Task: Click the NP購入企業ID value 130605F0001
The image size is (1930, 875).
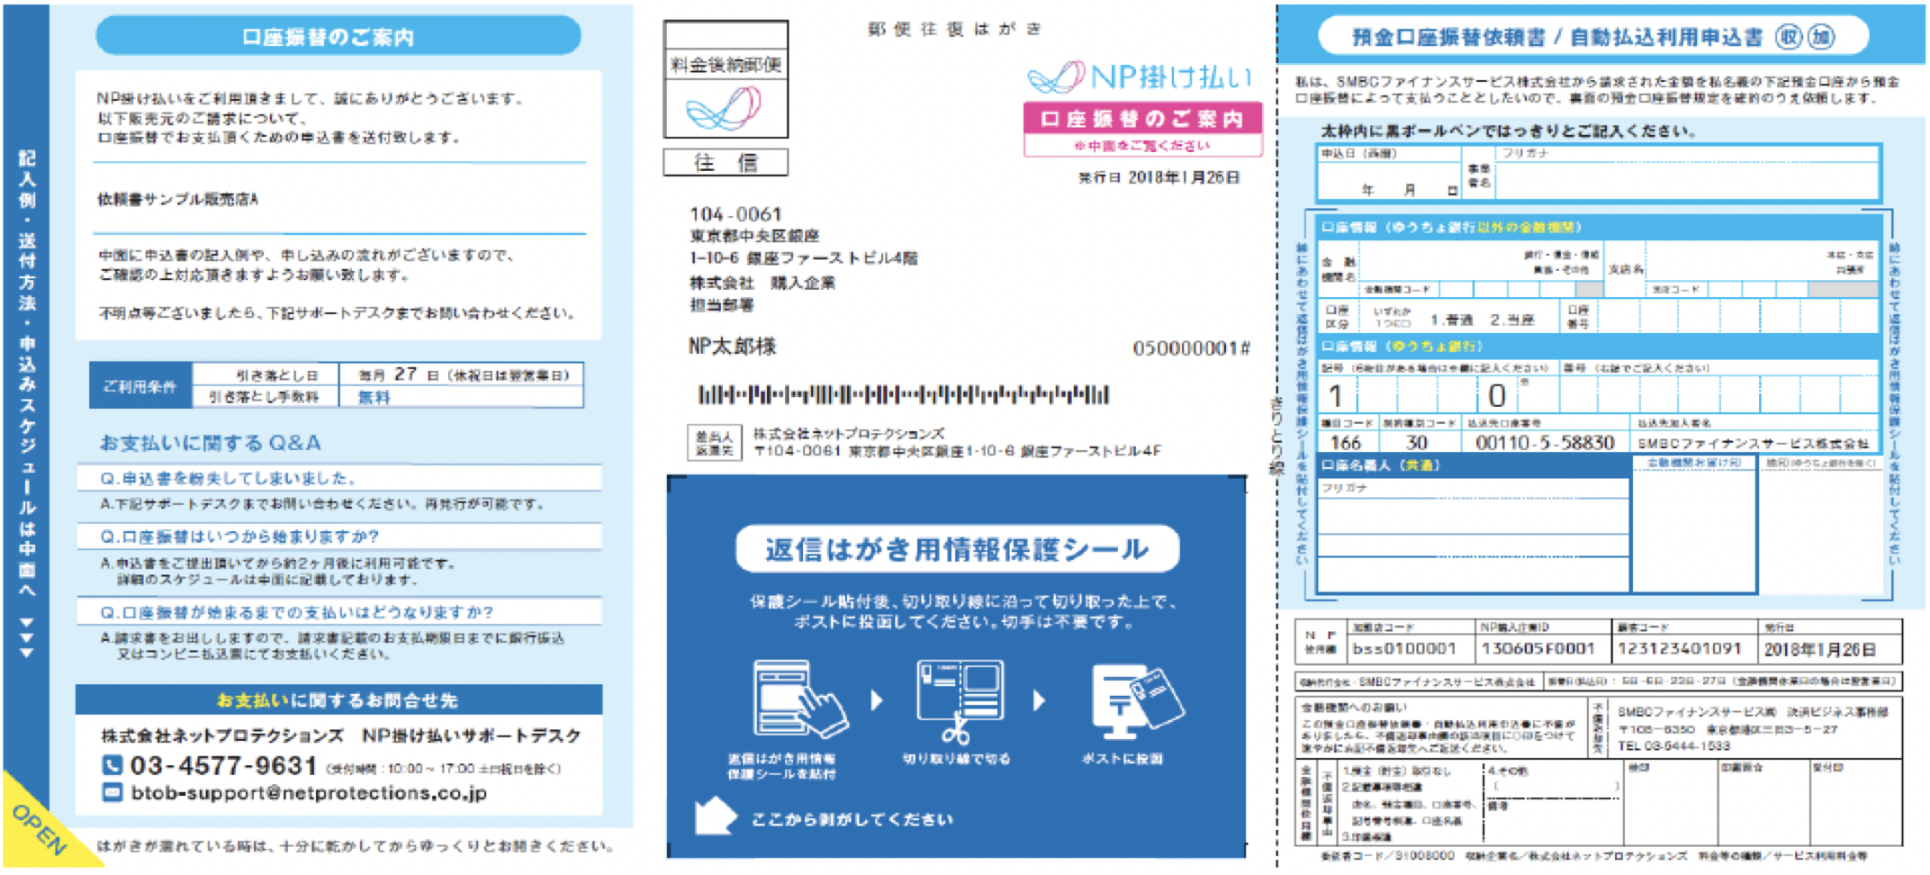Action: click(x=1538, y=648)
